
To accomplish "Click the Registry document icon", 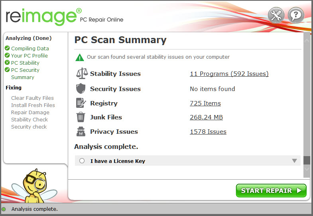I will click(x=81, y=103).
